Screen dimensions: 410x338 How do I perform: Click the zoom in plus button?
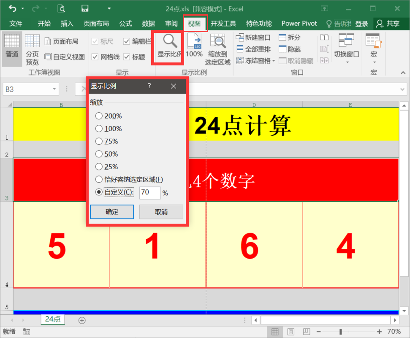tap(380, 332)
